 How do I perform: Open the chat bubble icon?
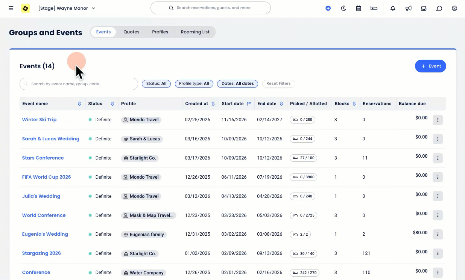coord(439,8)
